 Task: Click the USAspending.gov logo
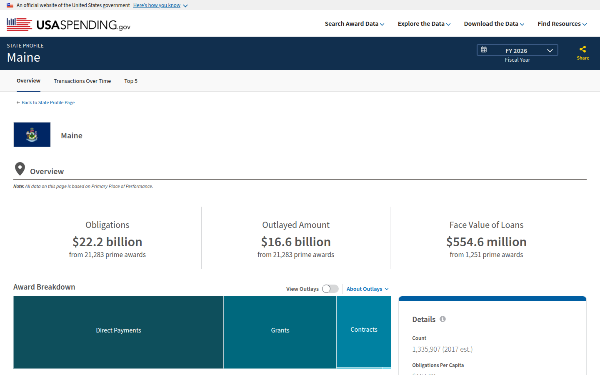(x=69, y=25)
